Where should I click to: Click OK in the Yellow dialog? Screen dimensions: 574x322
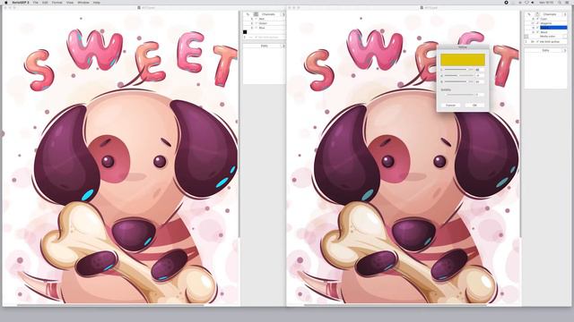(474, 106)
